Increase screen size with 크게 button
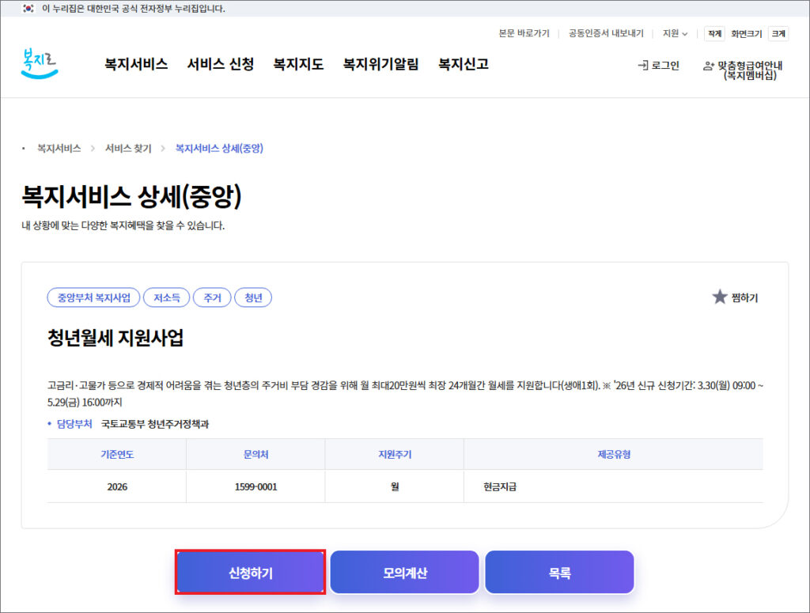The width and height of the screenshot is (810, 613). pos(778,33)
